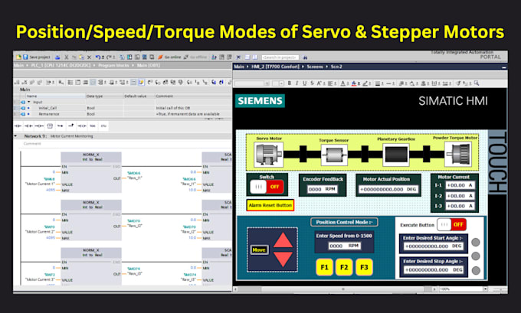Click the Scn-2 breadcrumb segment

336,67
